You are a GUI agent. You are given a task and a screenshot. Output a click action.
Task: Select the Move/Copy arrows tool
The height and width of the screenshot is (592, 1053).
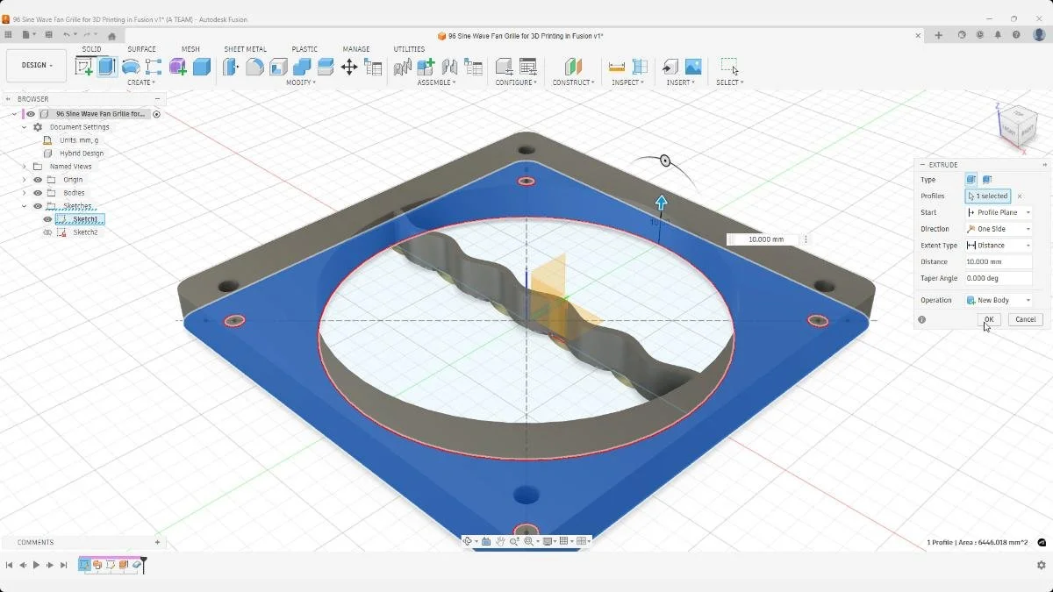(x=349, y=67)
